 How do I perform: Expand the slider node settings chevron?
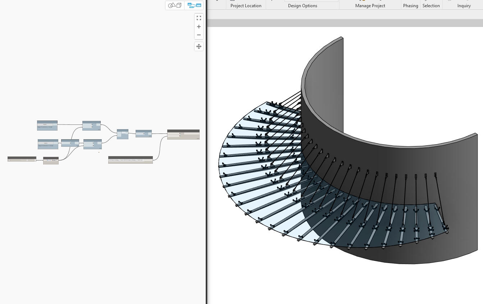click(9, 160)
